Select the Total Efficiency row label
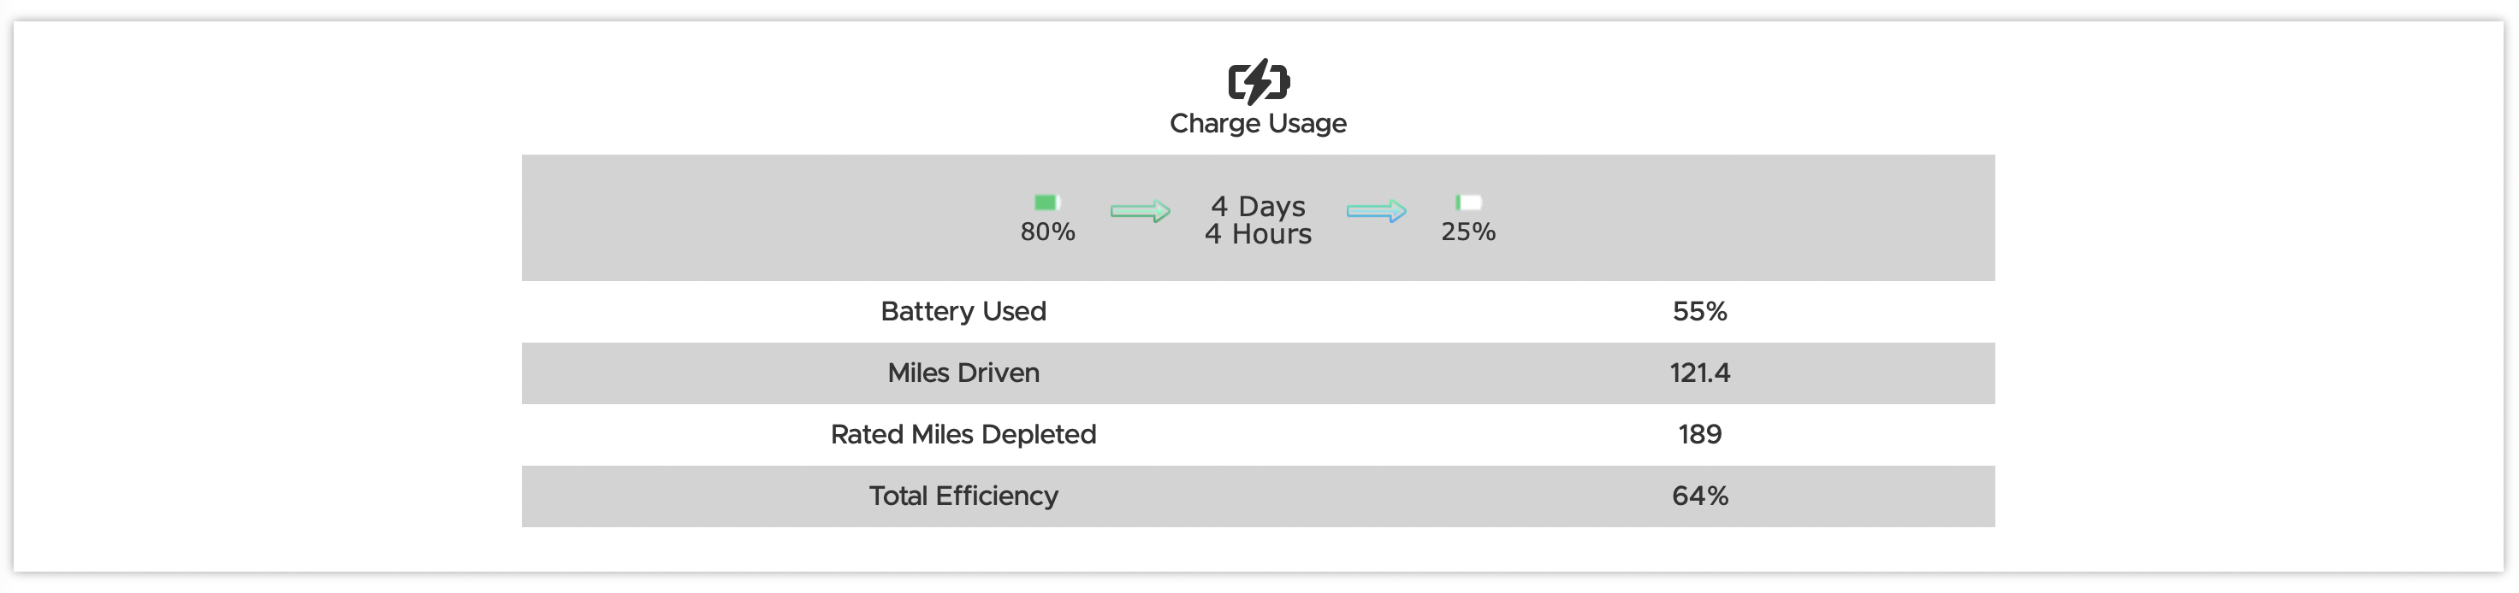Screen dimensions: 2519x593 tap(963, 496)
